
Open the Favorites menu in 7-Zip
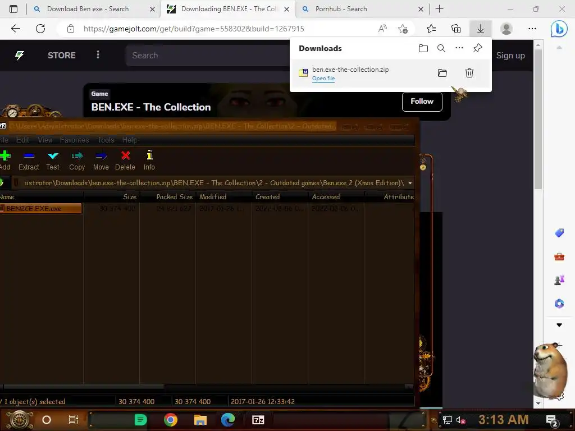75,140
